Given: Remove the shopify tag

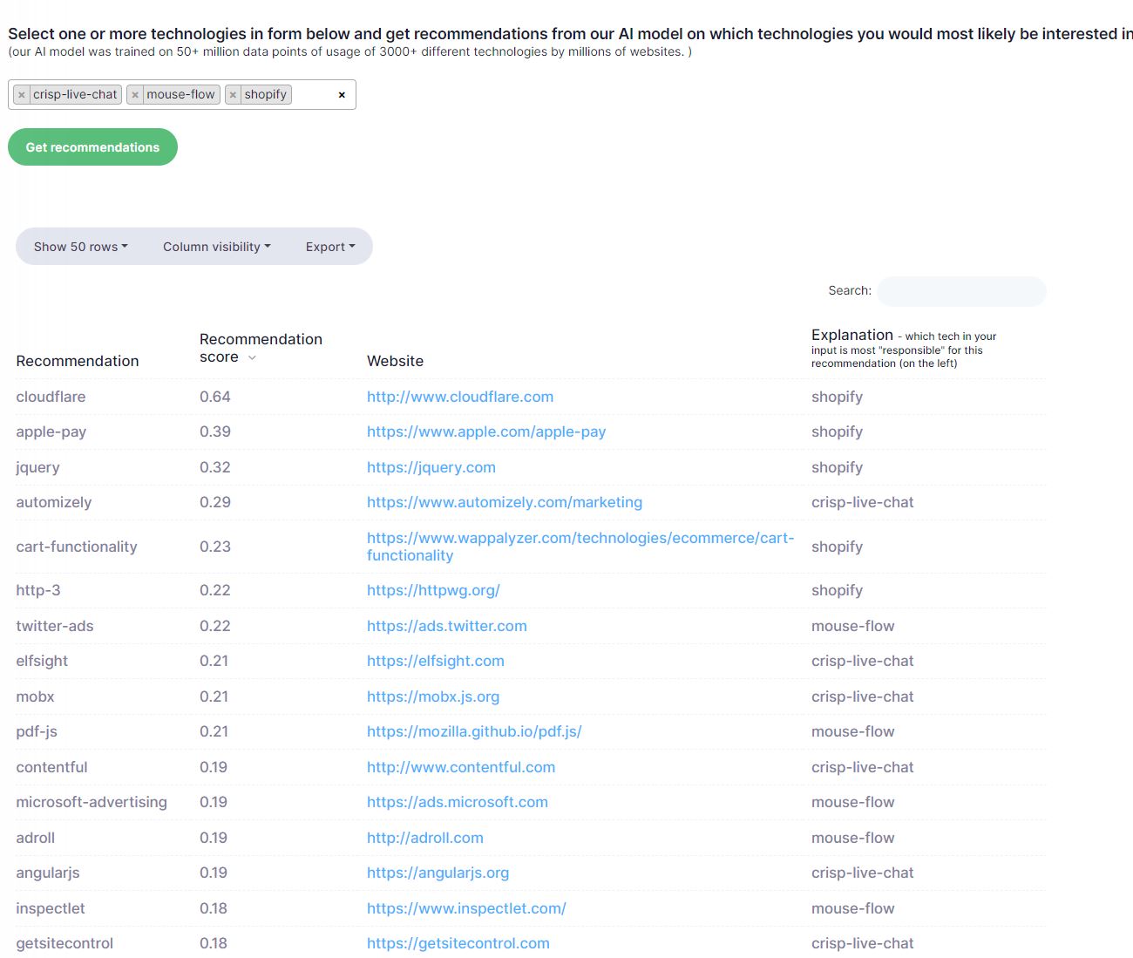Looking at the screenshot, I should tap(233, 95).
